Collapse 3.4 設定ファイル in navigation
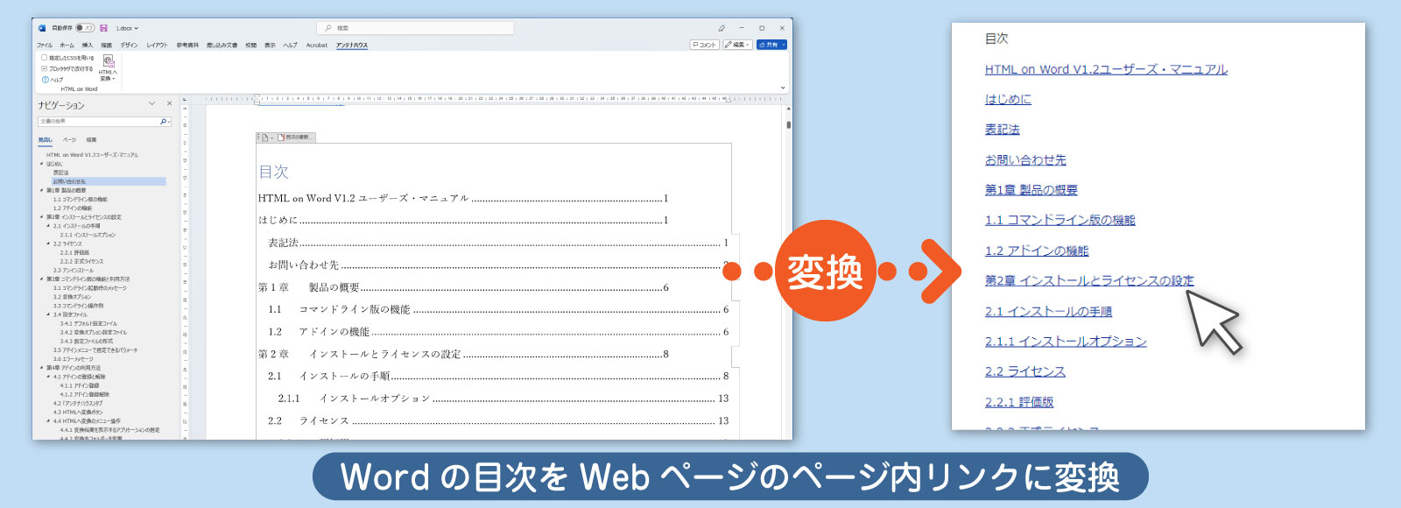The height and width of the screenshot is (508, 1401). click(x=48, y=314)
